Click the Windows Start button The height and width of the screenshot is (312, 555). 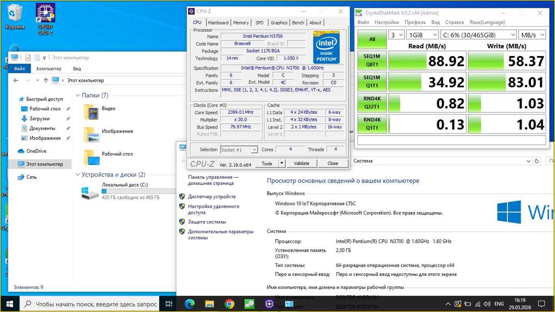pyautogui.click(x=9, y=304)
